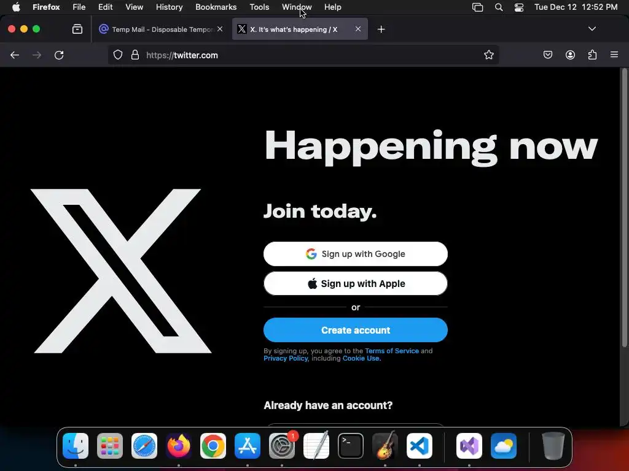Click the Create account button
This screenshot has width=629, height=471.
[x=356, y=330]
